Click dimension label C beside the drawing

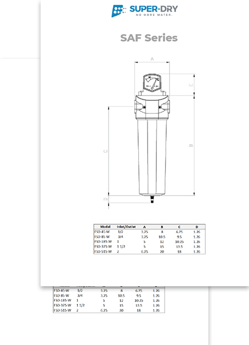(x=106, y=151)
